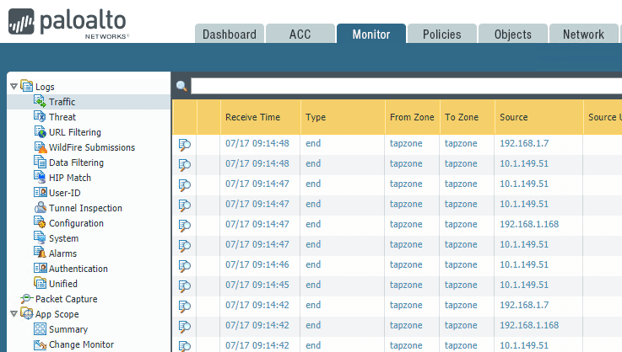Click source address 192.168.1.7 in first row

(524, 143)
